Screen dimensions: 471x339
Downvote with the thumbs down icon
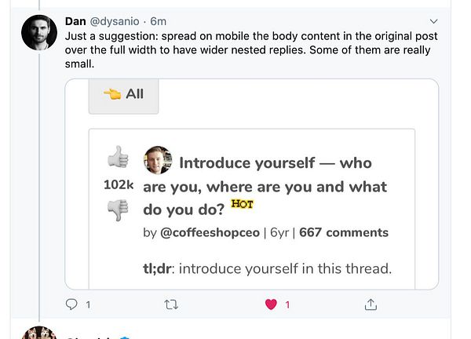click(x=118, y=210)
